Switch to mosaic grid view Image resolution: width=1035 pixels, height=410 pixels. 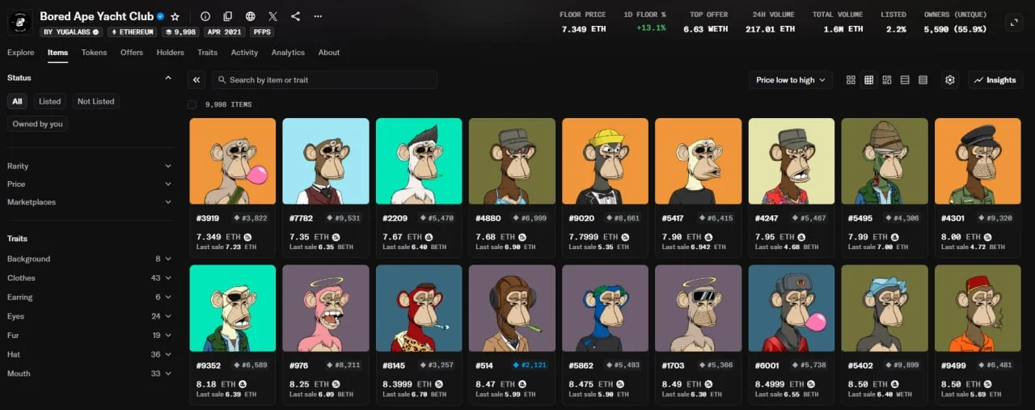(887, 80)
